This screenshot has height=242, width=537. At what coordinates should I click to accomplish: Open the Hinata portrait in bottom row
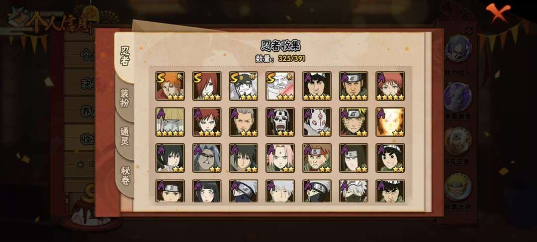point(207,191)
